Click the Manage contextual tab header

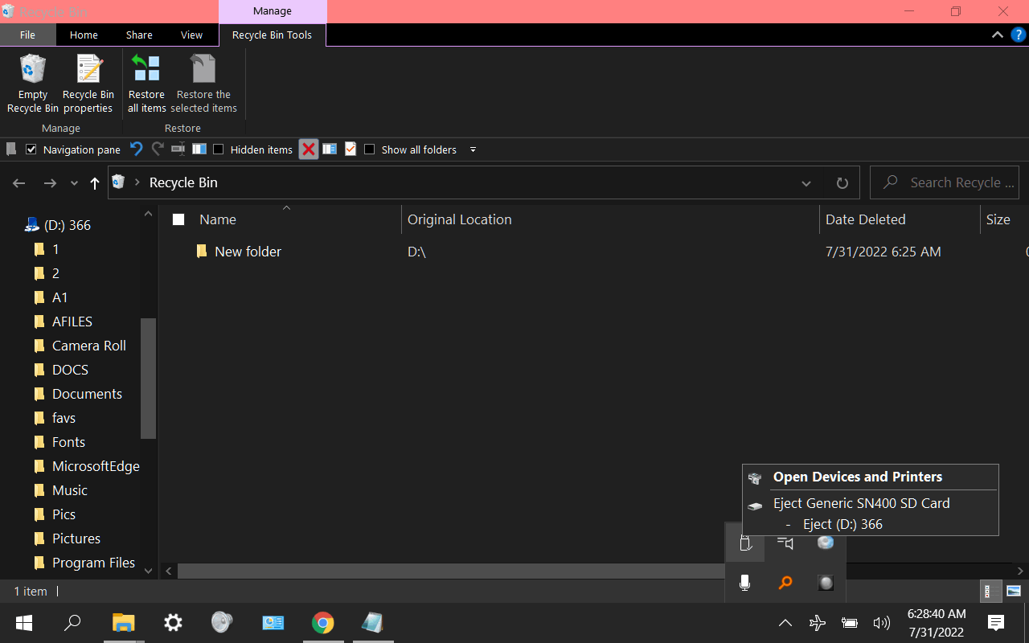click(273, 11)
